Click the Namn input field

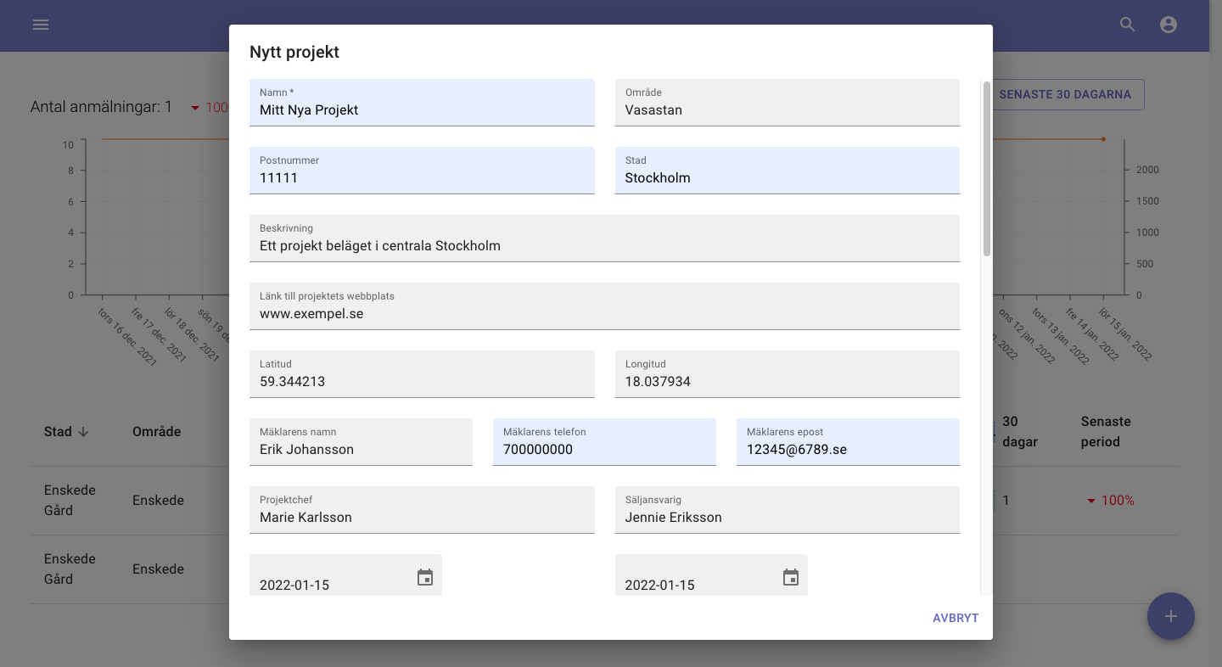[422, 109]
